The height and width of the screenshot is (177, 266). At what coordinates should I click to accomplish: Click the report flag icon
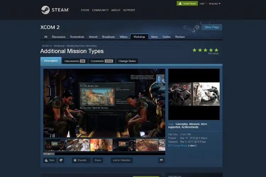pos(161,160)
